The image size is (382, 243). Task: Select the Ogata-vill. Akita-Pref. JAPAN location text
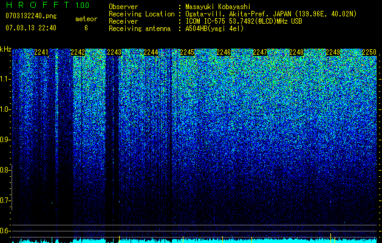coord(271,14)
